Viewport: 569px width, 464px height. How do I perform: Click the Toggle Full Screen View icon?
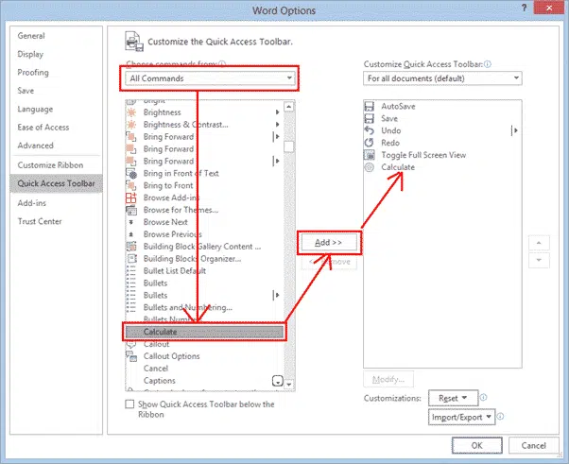369,155
